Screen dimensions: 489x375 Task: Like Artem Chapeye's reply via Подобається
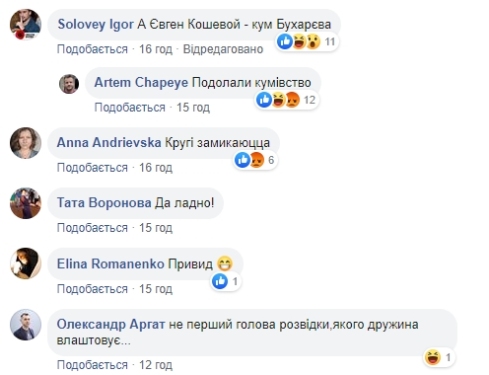click(130, 108)
